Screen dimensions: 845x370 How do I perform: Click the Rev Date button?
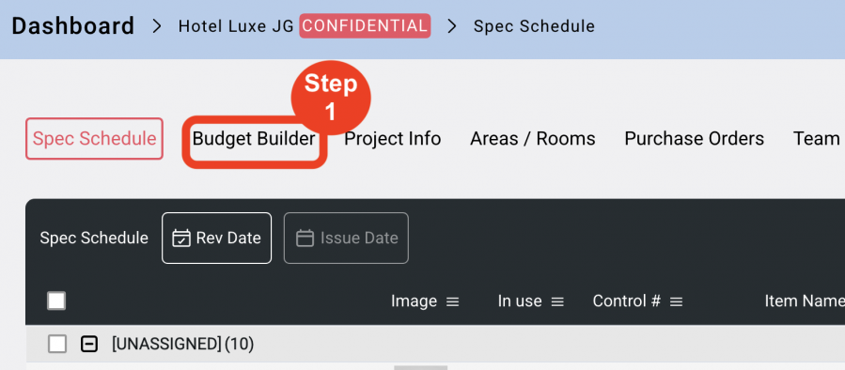coord(216,238)
